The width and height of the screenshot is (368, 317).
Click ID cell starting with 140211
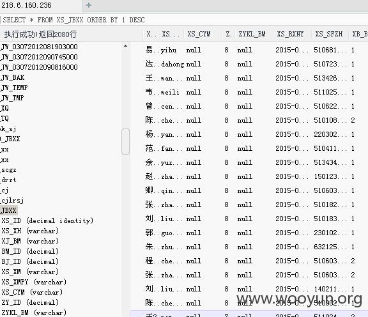pyautogui.click(x=330, y=289)
